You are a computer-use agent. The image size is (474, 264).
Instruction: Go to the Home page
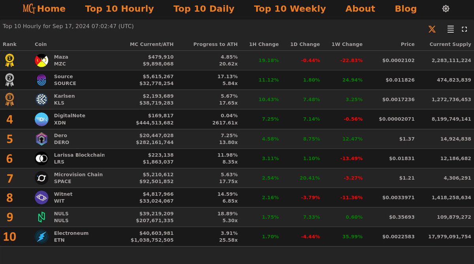pos(51,9)
